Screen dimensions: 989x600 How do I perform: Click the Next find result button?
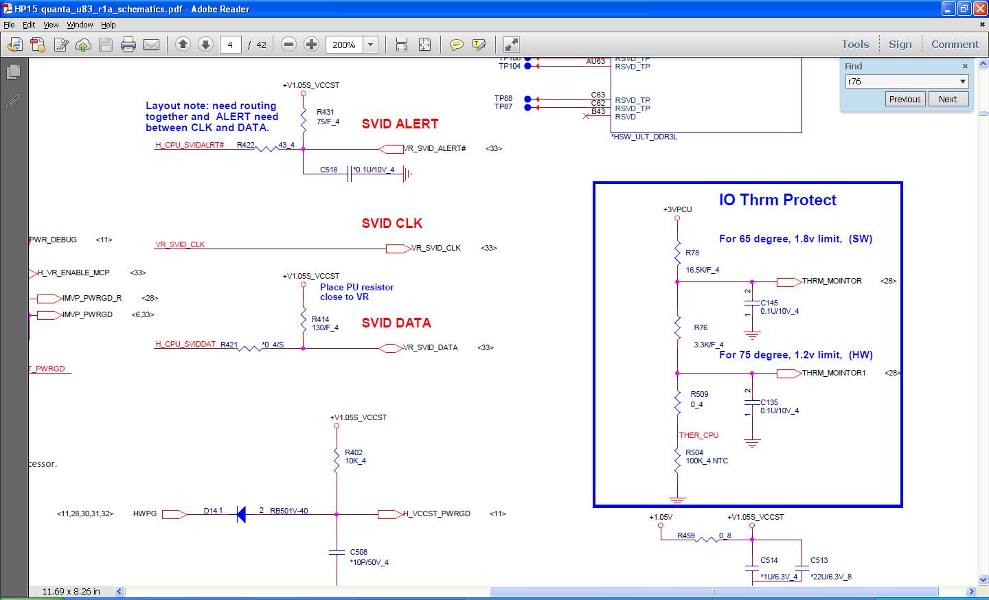click(948, 99)
